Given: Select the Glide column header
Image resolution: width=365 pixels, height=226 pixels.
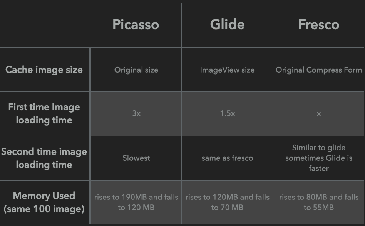Looking at the screenshot, I should 227,25.
